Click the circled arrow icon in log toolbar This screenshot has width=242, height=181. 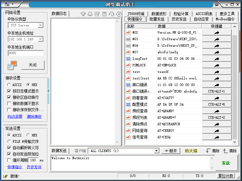[119, 14]
